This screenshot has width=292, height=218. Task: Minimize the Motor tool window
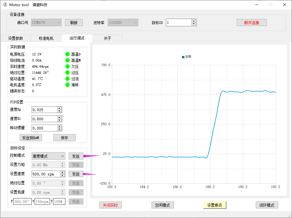click(257, 5)
